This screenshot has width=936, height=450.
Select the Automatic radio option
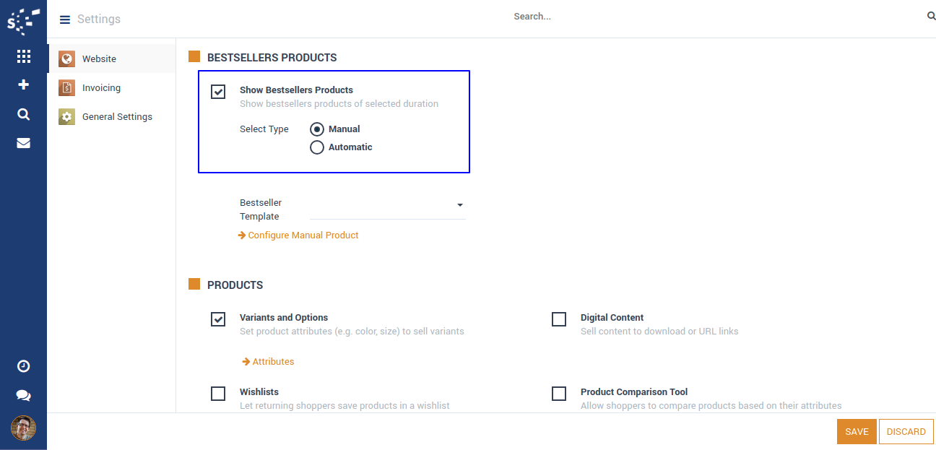point(316,147)
